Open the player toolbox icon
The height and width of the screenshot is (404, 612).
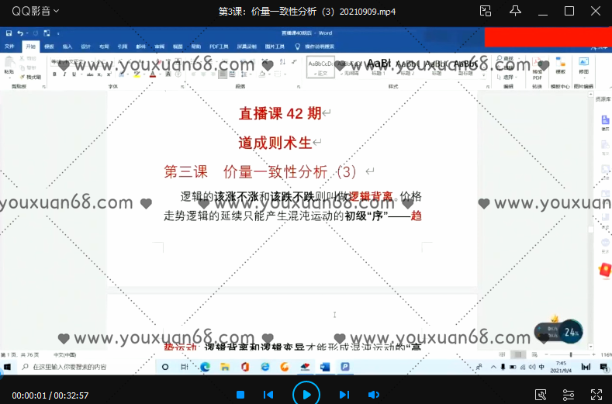[541, 395]
